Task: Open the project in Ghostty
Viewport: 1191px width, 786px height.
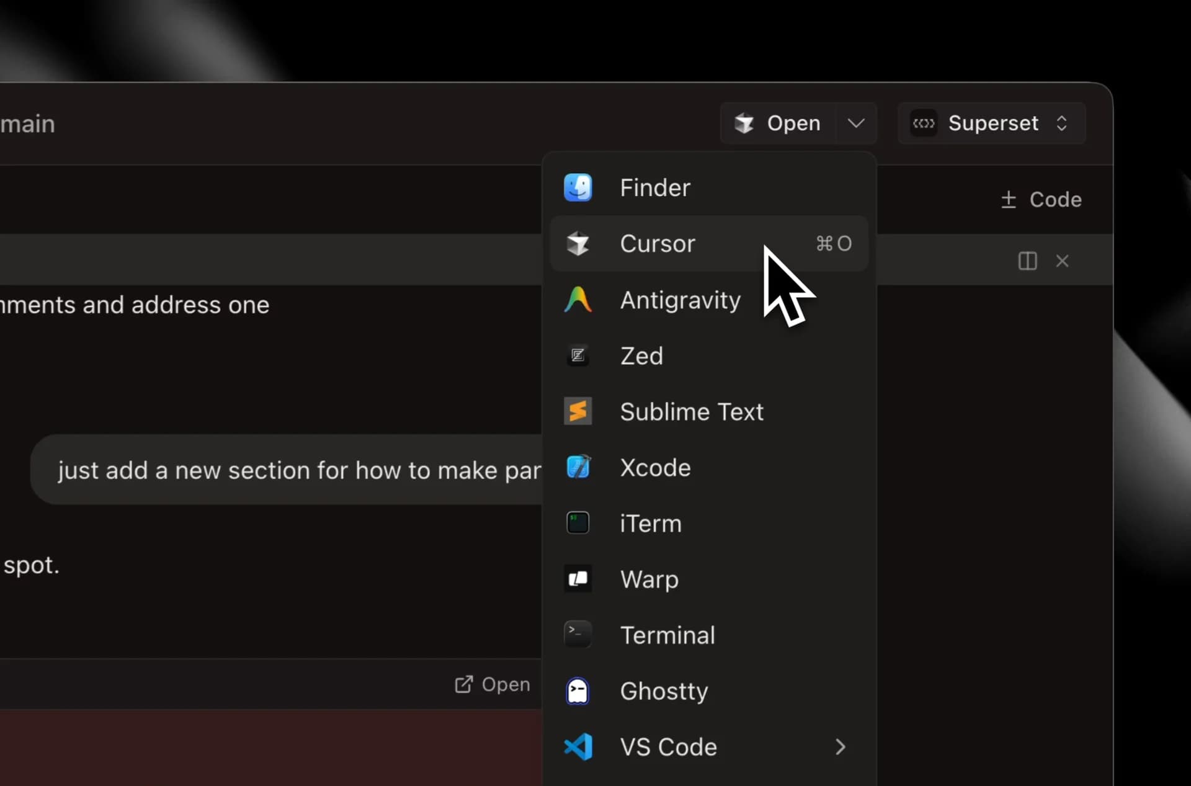Action: pos(664,691)
